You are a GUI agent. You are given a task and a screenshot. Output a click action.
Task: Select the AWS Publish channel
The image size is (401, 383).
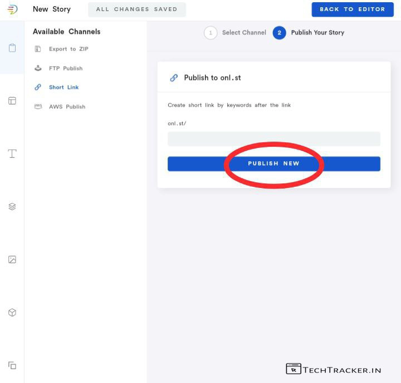pyautogui.click(x=67, y=107)
